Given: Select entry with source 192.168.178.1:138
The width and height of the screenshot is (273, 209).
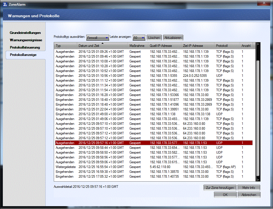Looking at the screenshot, I should [154, 114].
